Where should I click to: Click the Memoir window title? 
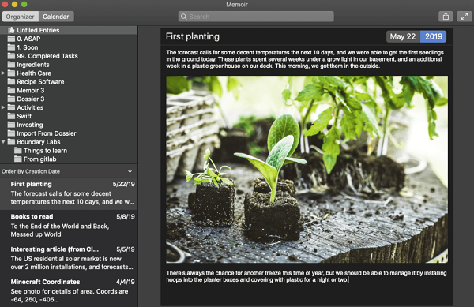(237, 5)
